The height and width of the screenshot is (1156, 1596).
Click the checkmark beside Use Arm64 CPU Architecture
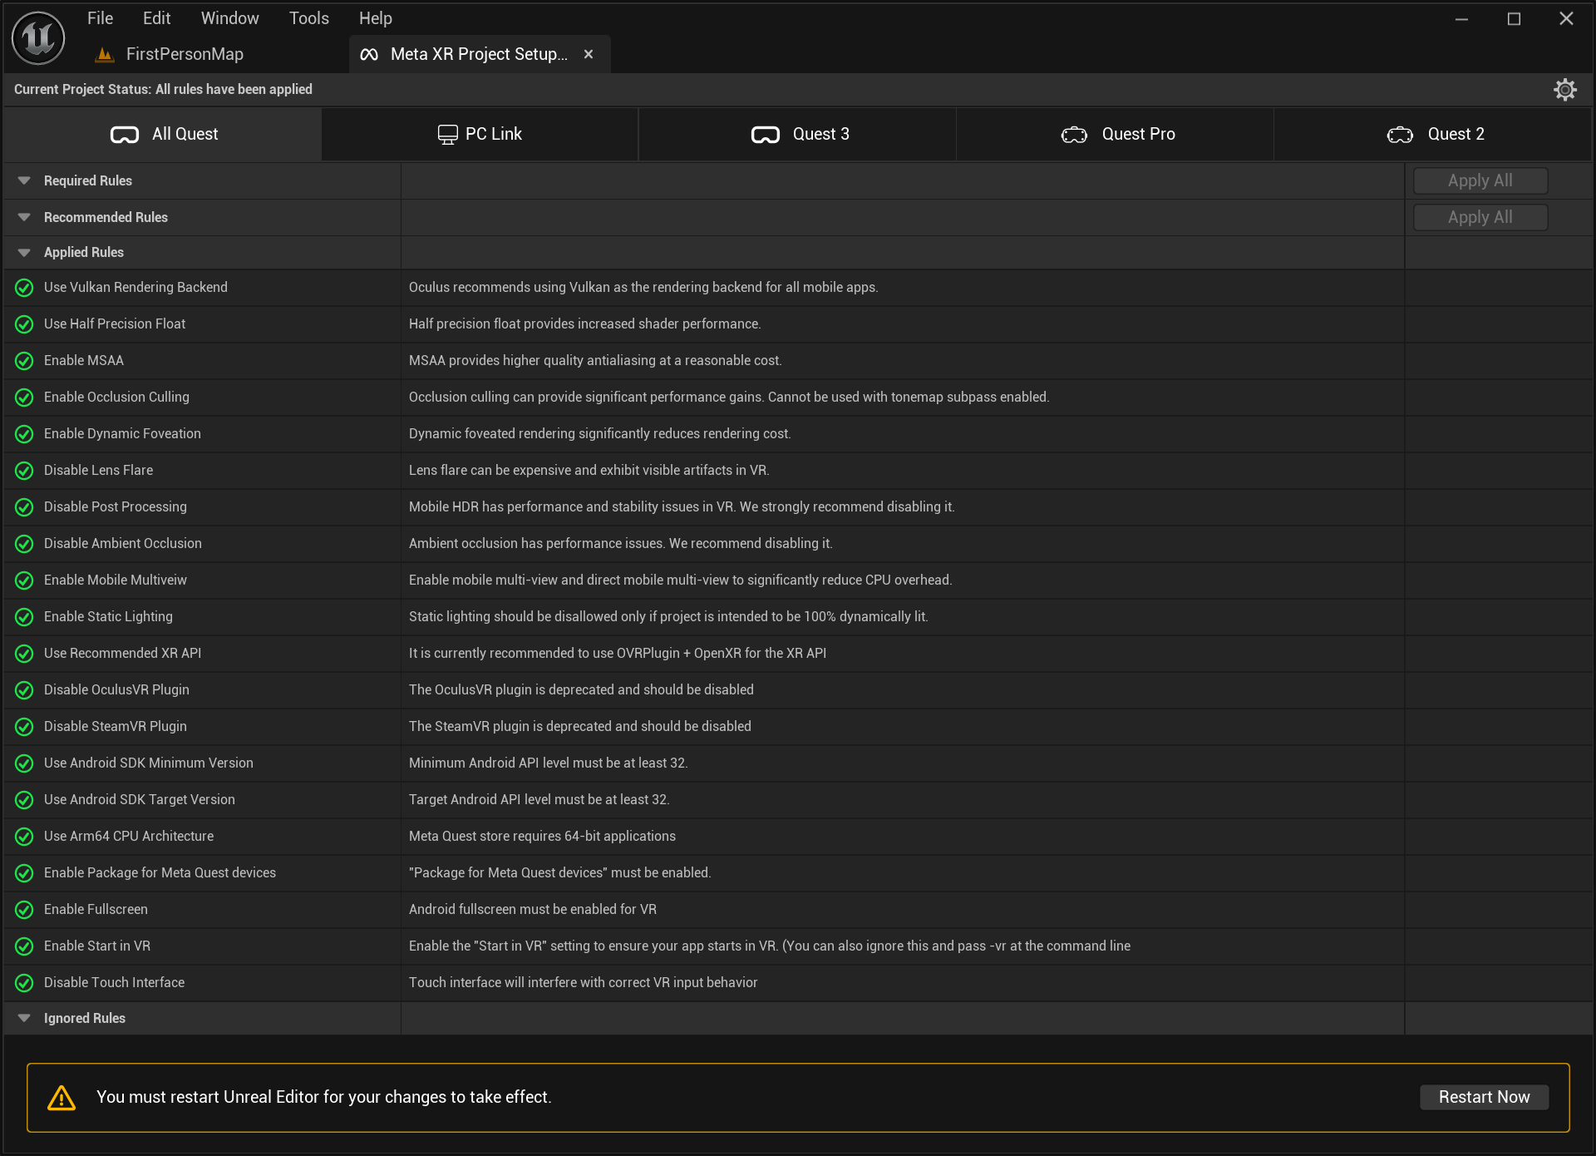click(x=22, y=836)
